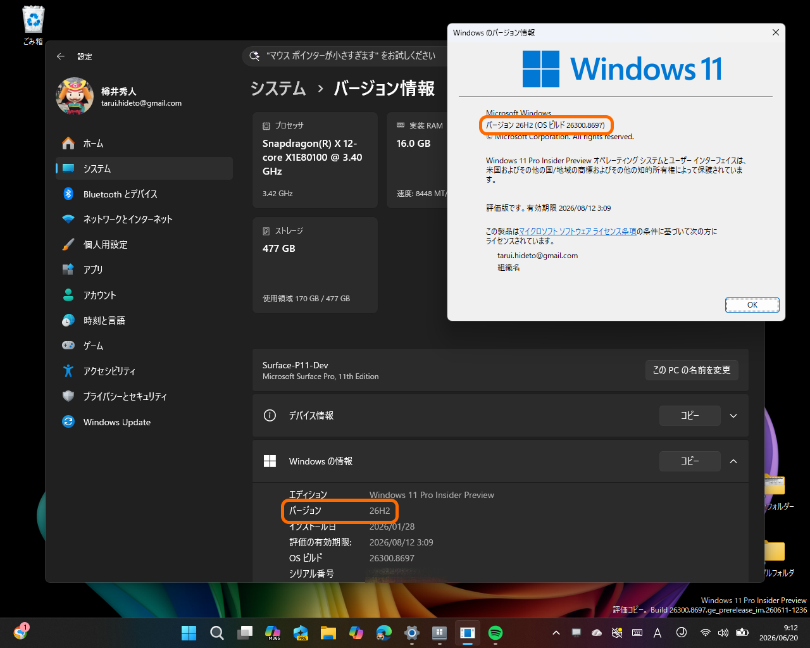Open the Wi-Fi network tray icon
Screen dimensions: 810x648
[705, 633]
